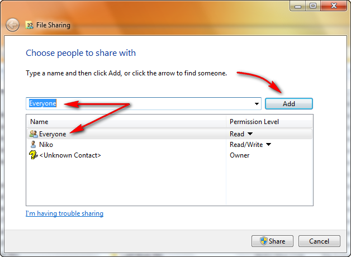Open the Read/Write permission dropdown for Niko
Viewport: 351px width, 257px height.
269,145
